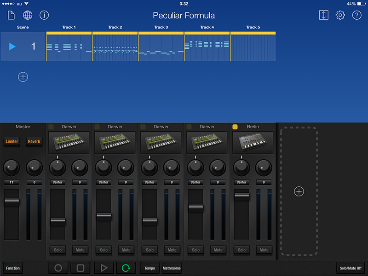Click the Track 4 pan knob
368x276 pixels.
195,167
